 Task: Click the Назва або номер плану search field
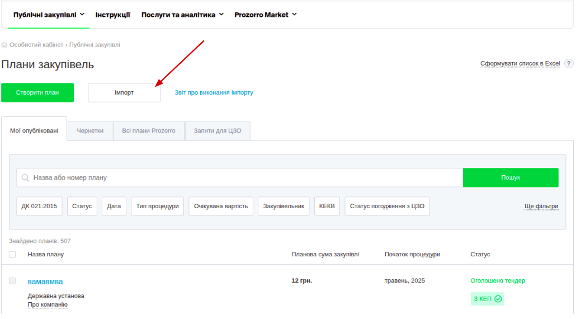click(240, 178)
